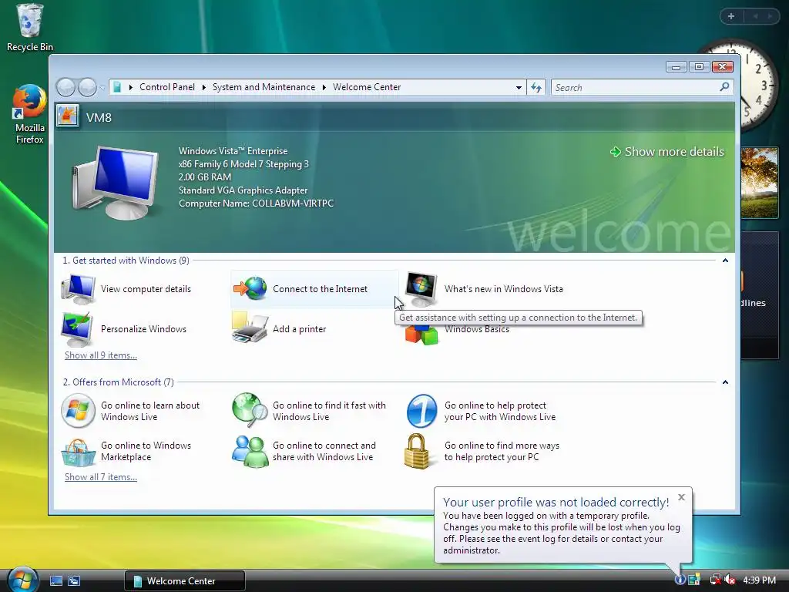Expand the arrow after System and Maintenance

point(324,88)
